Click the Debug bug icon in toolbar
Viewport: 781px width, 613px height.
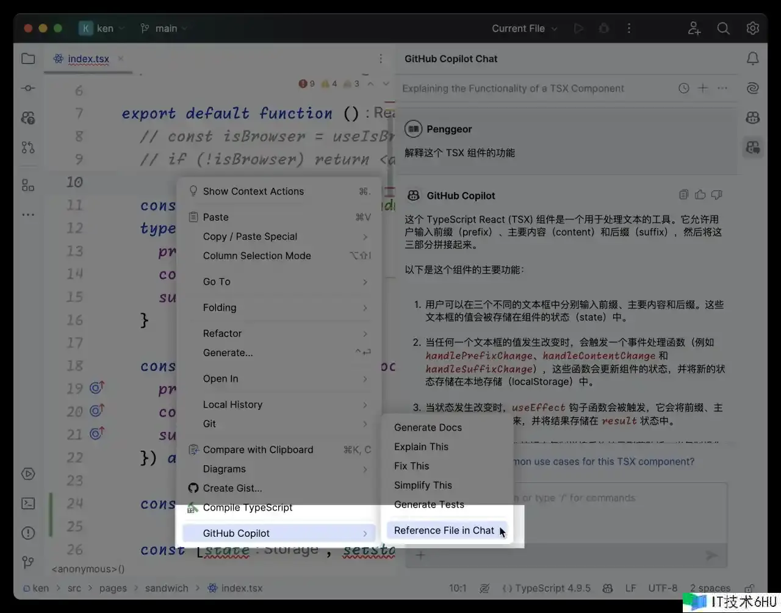tap(603, 29)
